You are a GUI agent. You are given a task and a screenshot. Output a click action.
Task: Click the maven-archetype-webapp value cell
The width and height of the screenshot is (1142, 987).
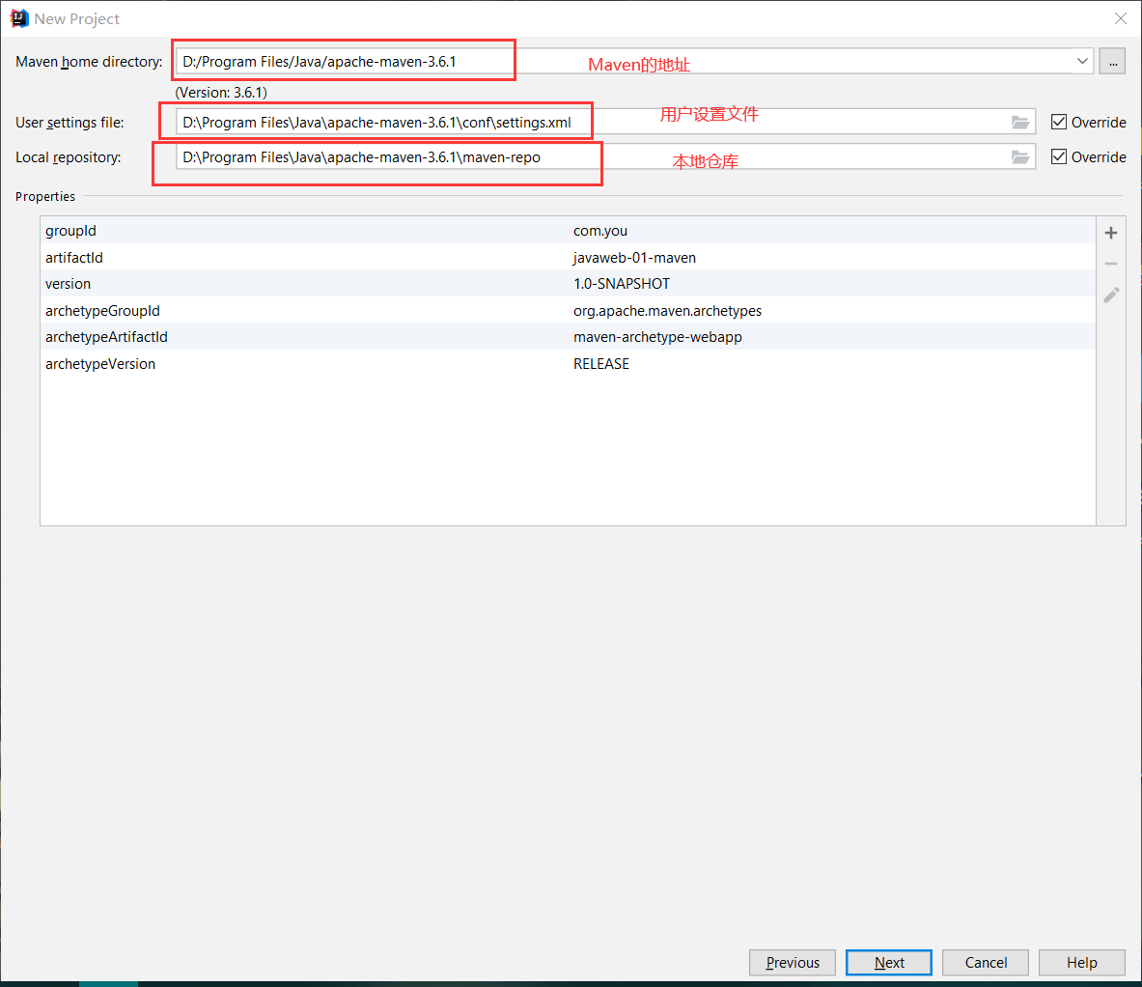coord(657,337)
